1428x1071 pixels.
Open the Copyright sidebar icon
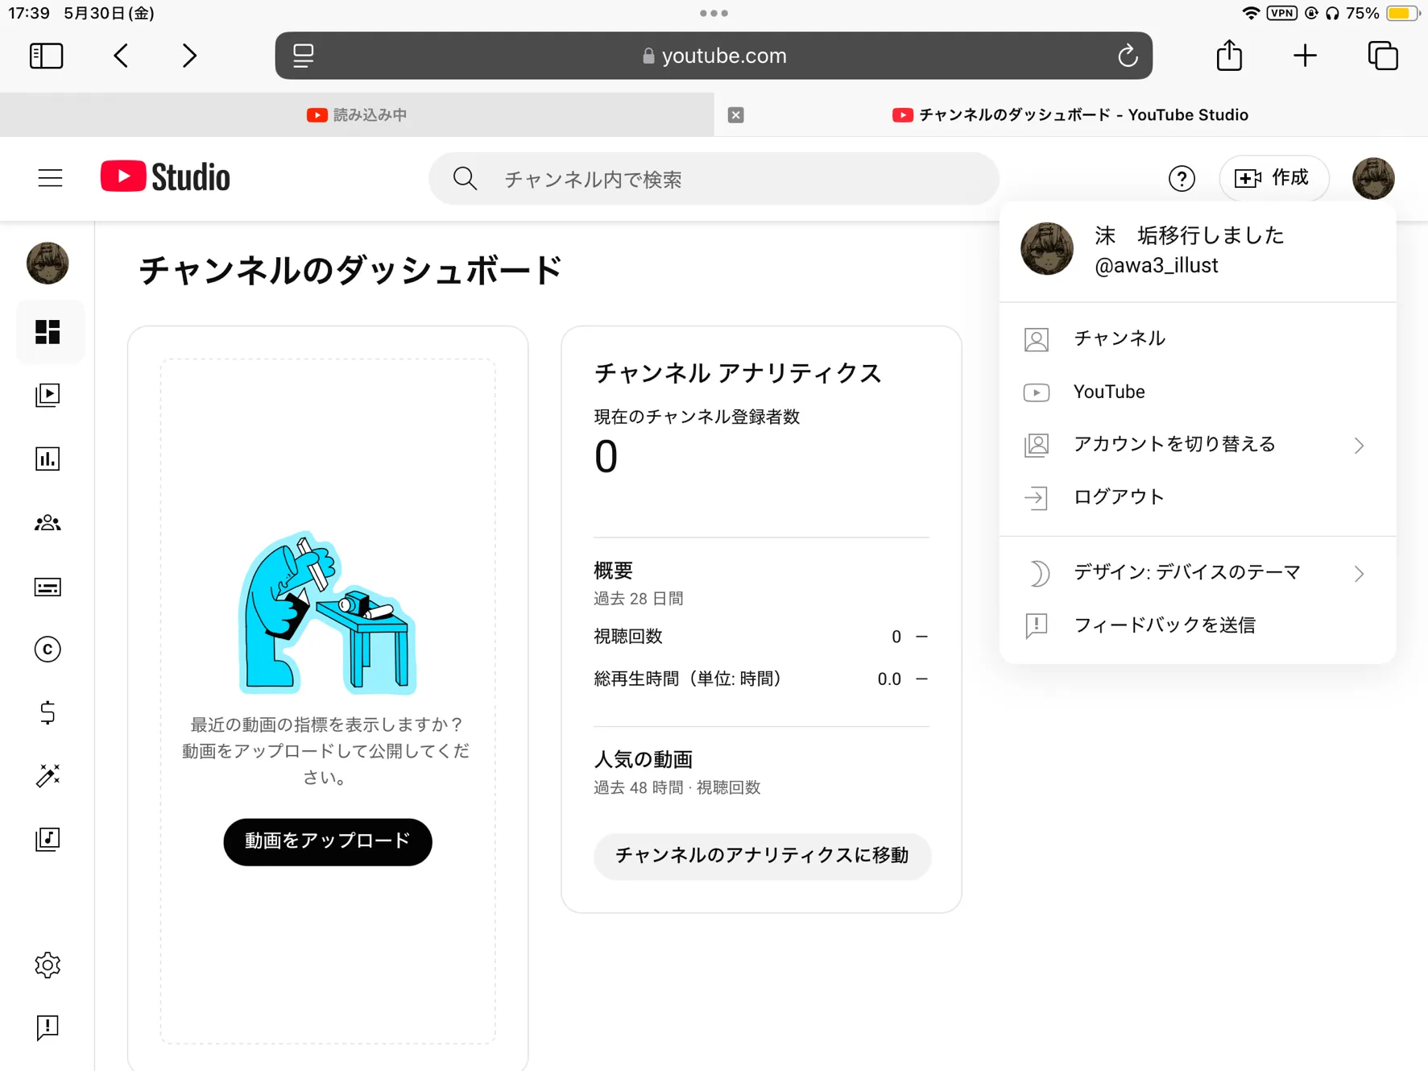(x=48, y=650)
